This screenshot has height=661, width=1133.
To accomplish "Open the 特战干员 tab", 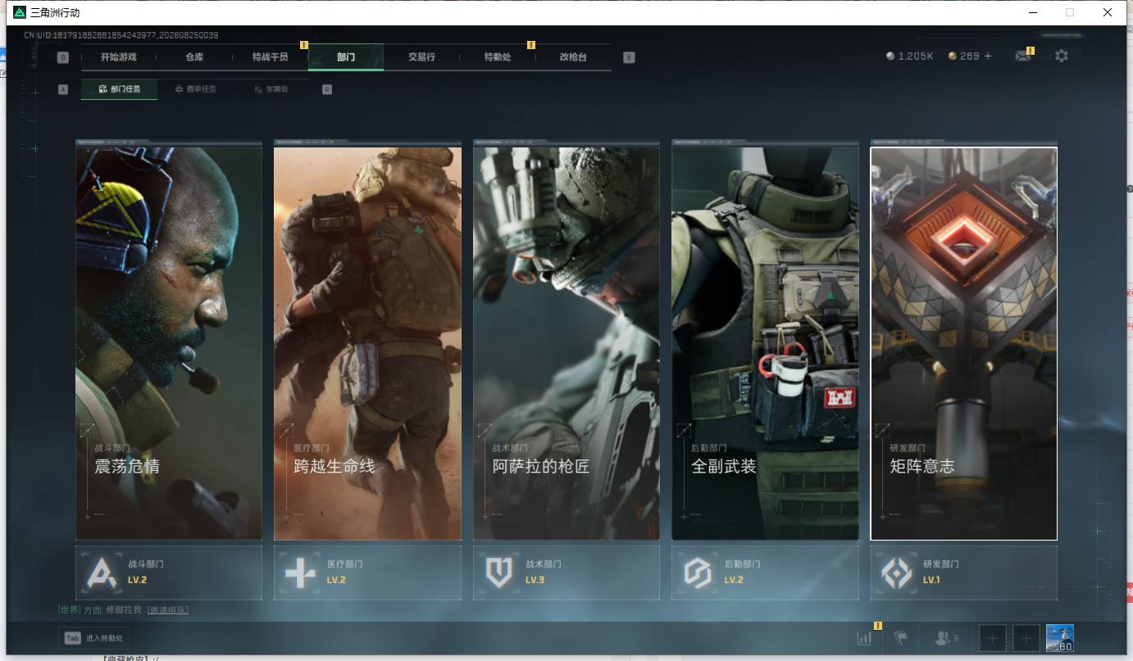I will [x=270, y=57].
